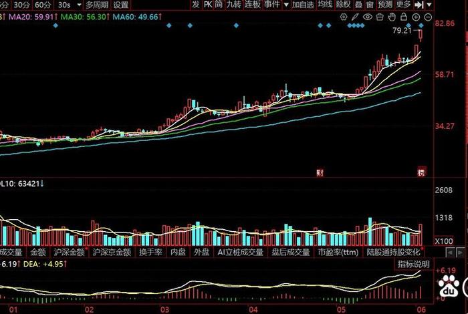Expand the 事件 events dropdown arrow
Image resolution: width=468 pixels, height=314 pixels.
(285, 4)
